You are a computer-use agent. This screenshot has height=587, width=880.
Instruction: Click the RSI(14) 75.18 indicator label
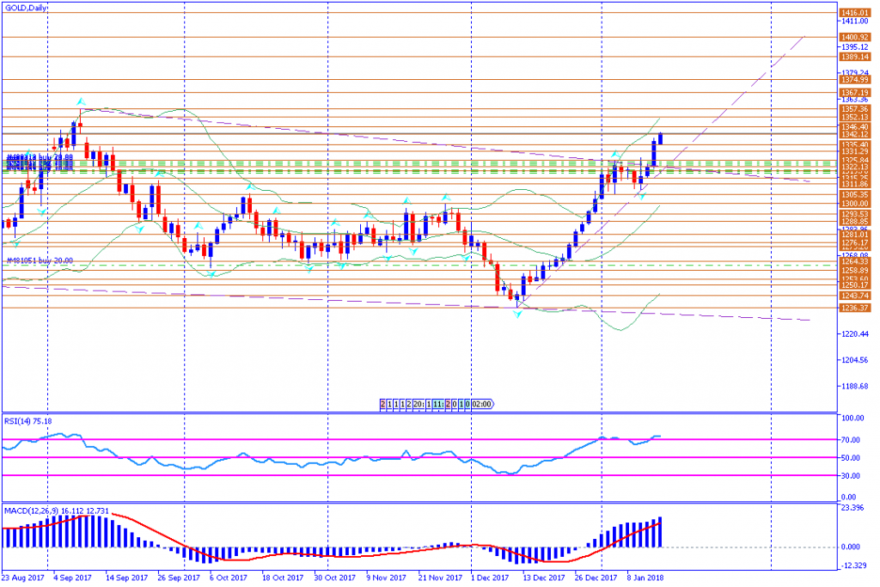point(28,421)
